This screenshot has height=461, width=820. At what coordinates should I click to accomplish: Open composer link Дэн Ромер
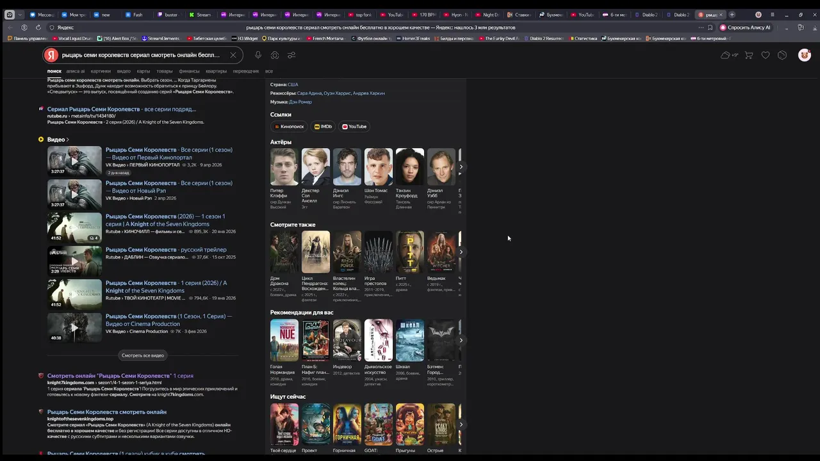(x=300, y=102)
